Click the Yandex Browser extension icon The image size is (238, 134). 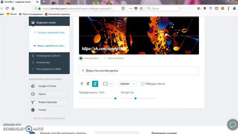pyautogui.click(x=33, y=102)
